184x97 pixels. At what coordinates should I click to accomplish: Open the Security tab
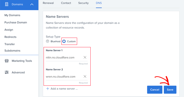(x=83, y=3)
